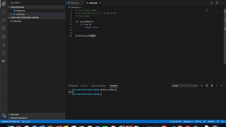The width and height of the screenshot is (226, 127).
Task: Click Ln 10, Col 18 to go to line
Action: point(176,121)
